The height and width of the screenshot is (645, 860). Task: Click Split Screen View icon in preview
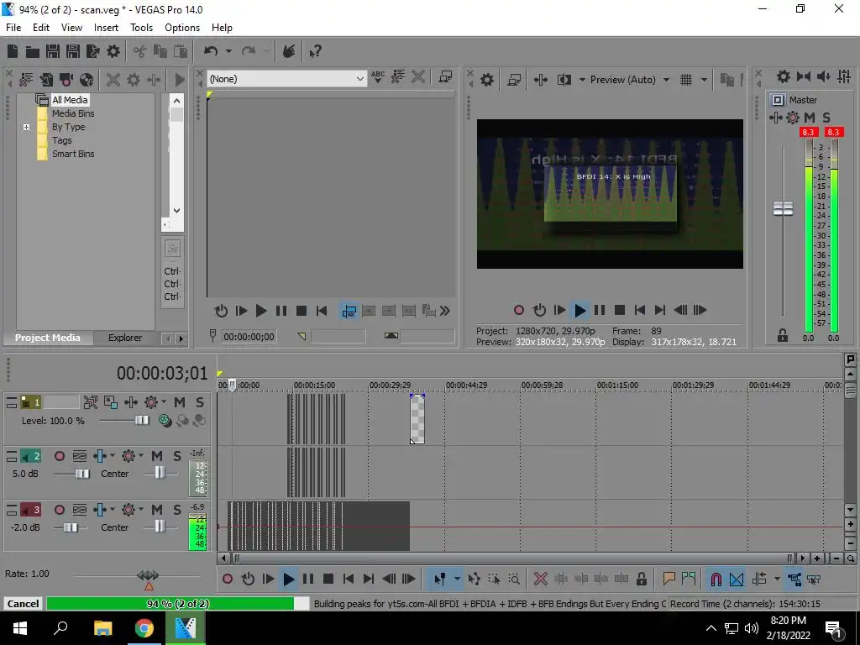564,80
